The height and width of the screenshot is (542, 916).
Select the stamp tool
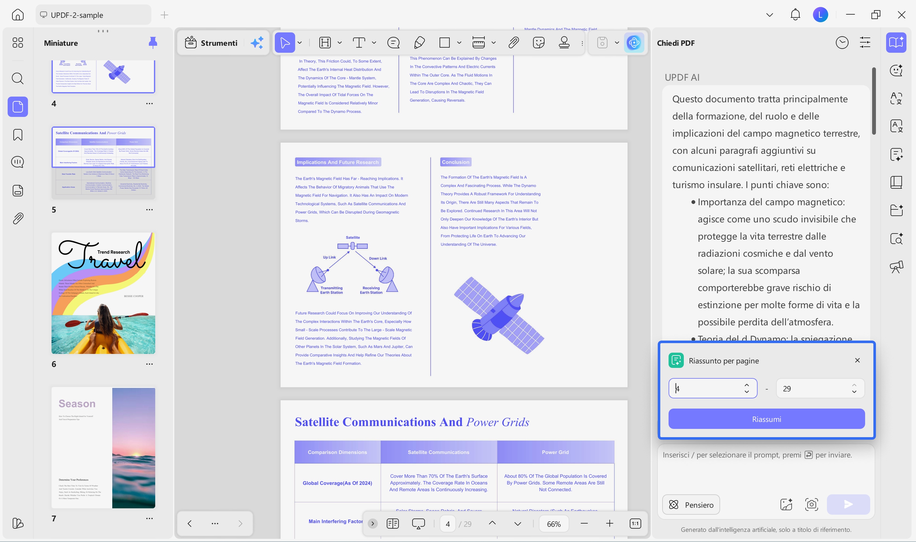pyautogui.click(x=564, y=43)
